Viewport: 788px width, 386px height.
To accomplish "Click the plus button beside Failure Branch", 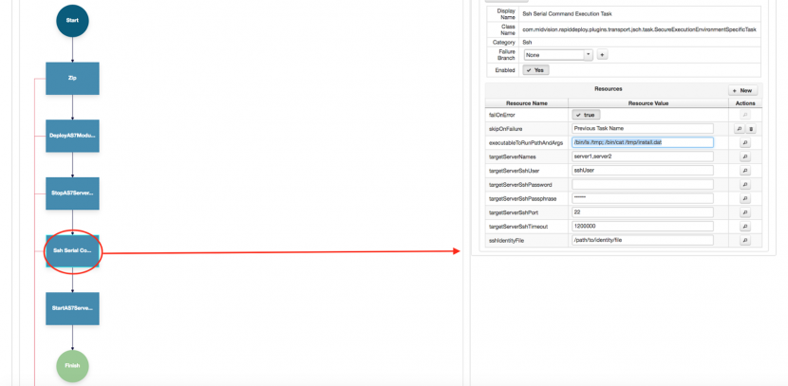I will click(602, 56).
